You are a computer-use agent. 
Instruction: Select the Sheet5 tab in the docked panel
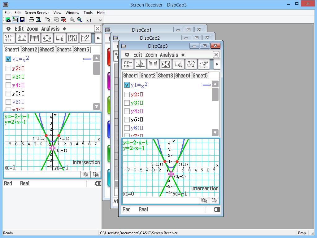81,49
